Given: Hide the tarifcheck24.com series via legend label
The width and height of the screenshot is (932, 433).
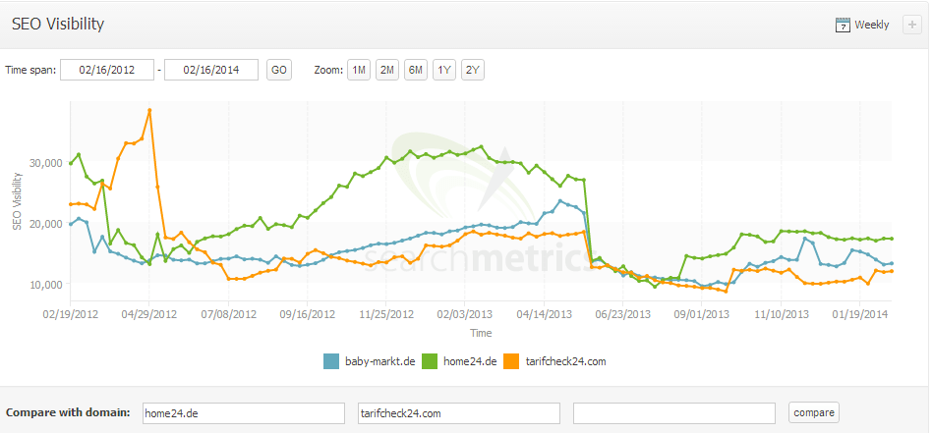Looking at the screenshot, I should coord(564,361).
